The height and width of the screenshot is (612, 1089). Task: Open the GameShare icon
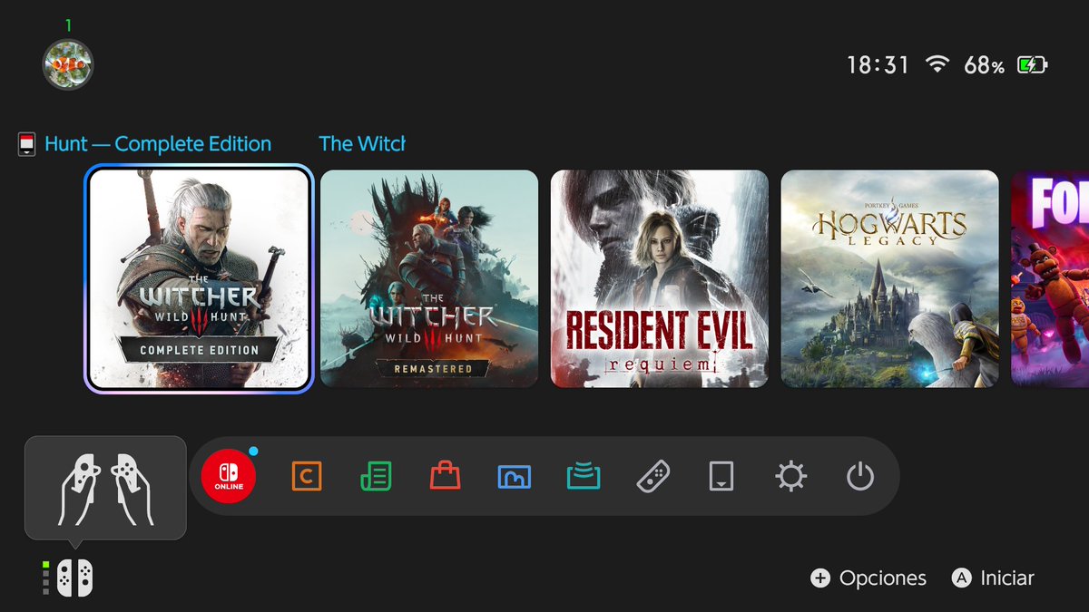[x=584, y=475]
